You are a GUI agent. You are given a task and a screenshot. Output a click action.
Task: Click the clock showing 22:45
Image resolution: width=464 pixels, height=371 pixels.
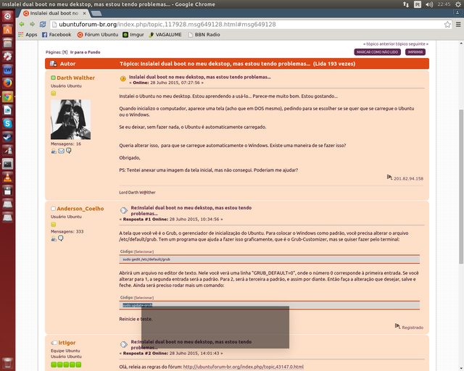(444, 4)
